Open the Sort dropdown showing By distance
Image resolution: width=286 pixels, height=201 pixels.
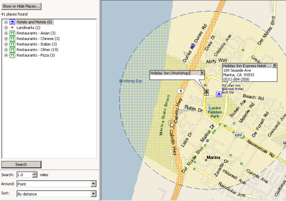[x=93, y=194]
